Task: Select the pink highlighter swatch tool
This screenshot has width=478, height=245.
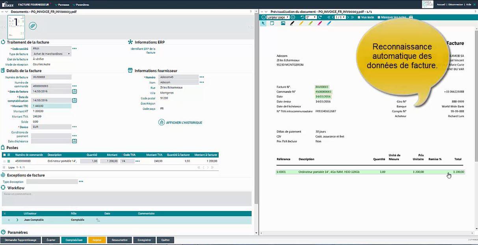Action: [320, 23]
